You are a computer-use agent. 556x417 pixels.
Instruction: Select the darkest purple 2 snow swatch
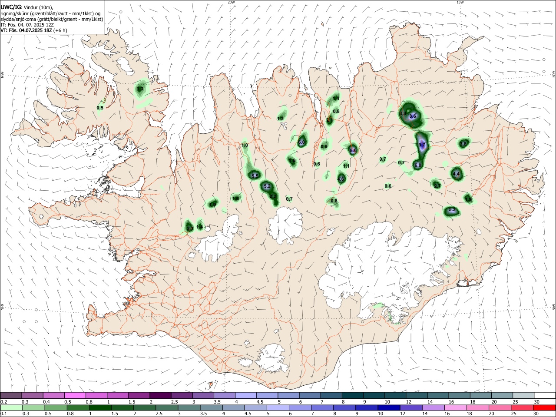160,396
